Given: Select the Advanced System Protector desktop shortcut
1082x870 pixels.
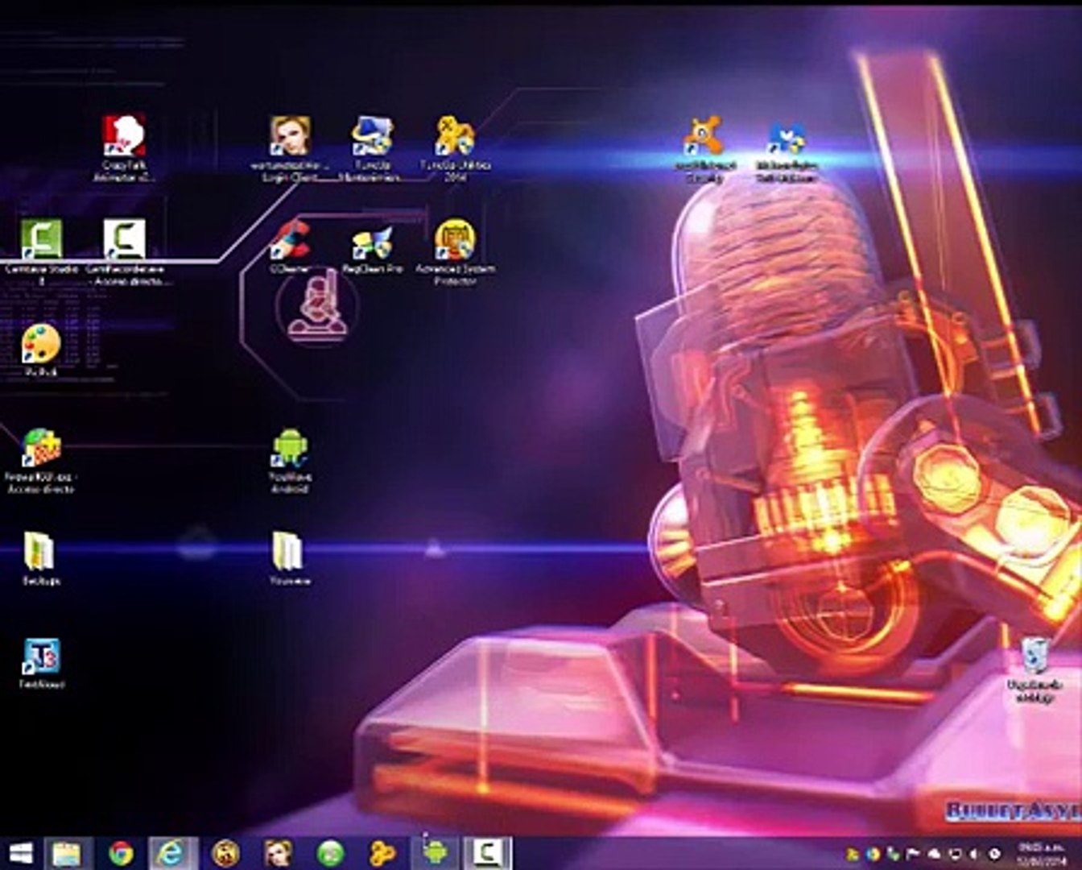Looking at the screenshot, I should pyautogui.click(x=455, y=252).
